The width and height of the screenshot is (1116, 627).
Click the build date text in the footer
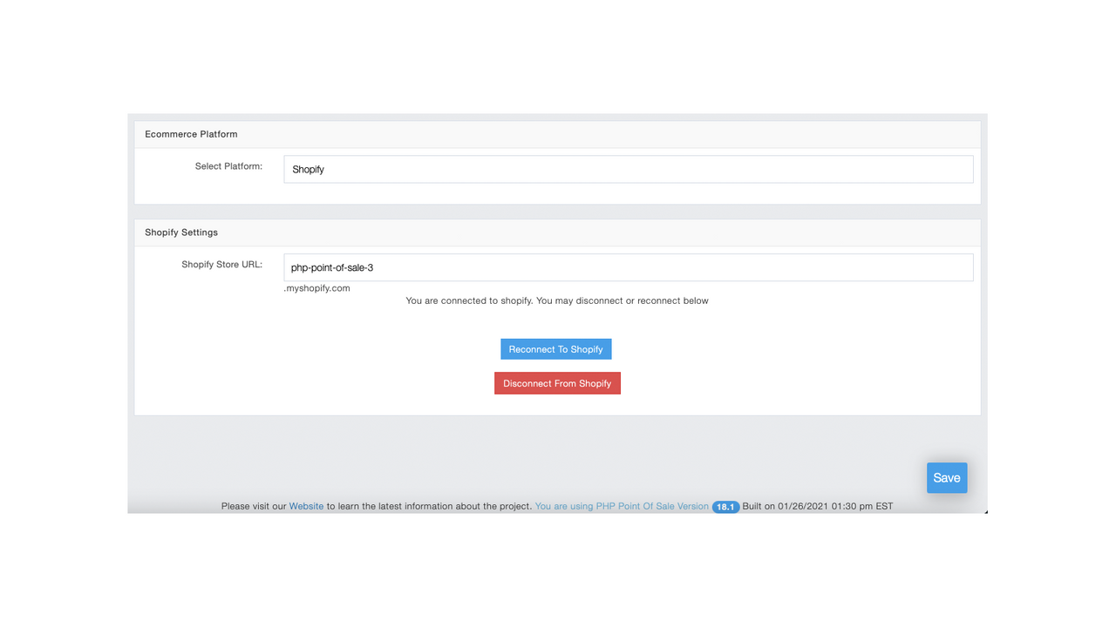tap(816, 506)
